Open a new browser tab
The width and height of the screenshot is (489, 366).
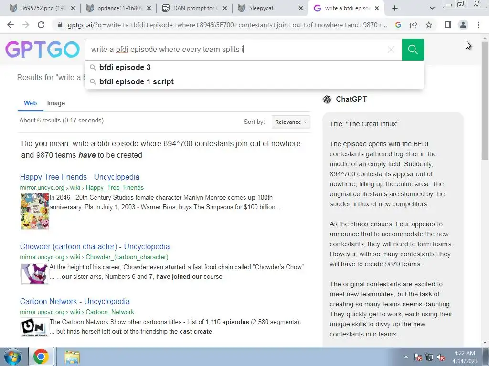[x=395, y=8]
